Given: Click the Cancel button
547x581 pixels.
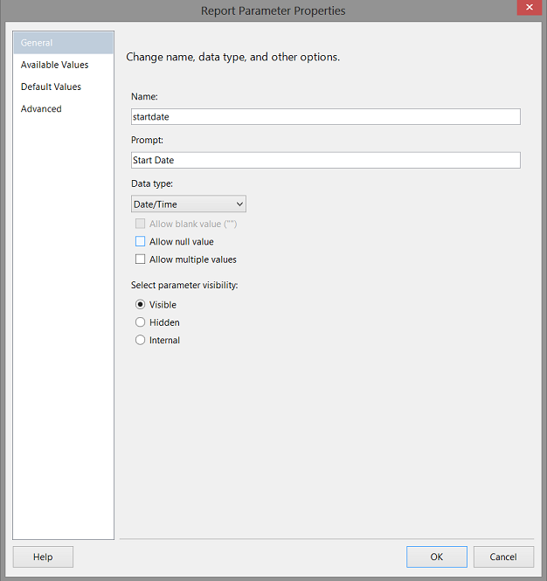Looking at the screenshot, I should (503, 557).
